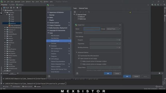Open the Project tool window side tab
The height and width of the screenshot is (93, 166).
pos(1,10)
